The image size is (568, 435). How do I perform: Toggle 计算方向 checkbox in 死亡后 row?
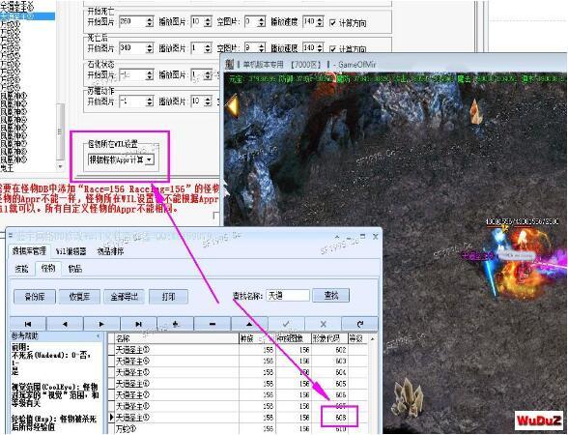click(x=333, y=48)
